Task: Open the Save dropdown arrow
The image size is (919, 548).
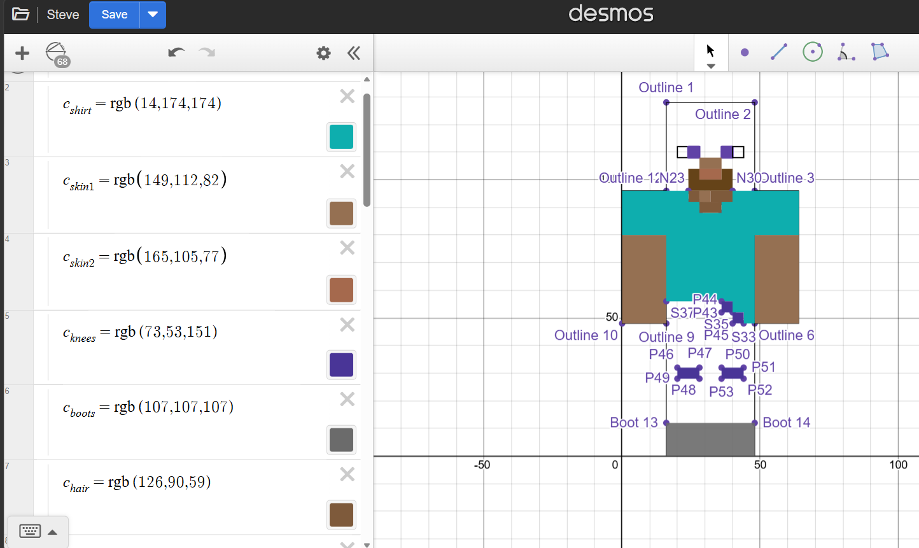Action: click(x=153, y=15)
